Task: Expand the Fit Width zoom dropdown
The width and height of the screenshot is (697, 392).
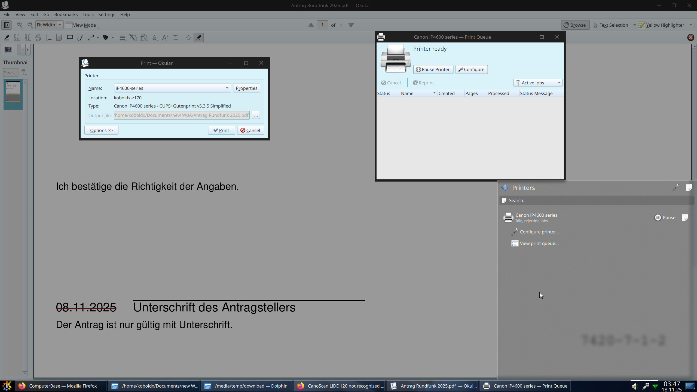Action: [59, 25]
